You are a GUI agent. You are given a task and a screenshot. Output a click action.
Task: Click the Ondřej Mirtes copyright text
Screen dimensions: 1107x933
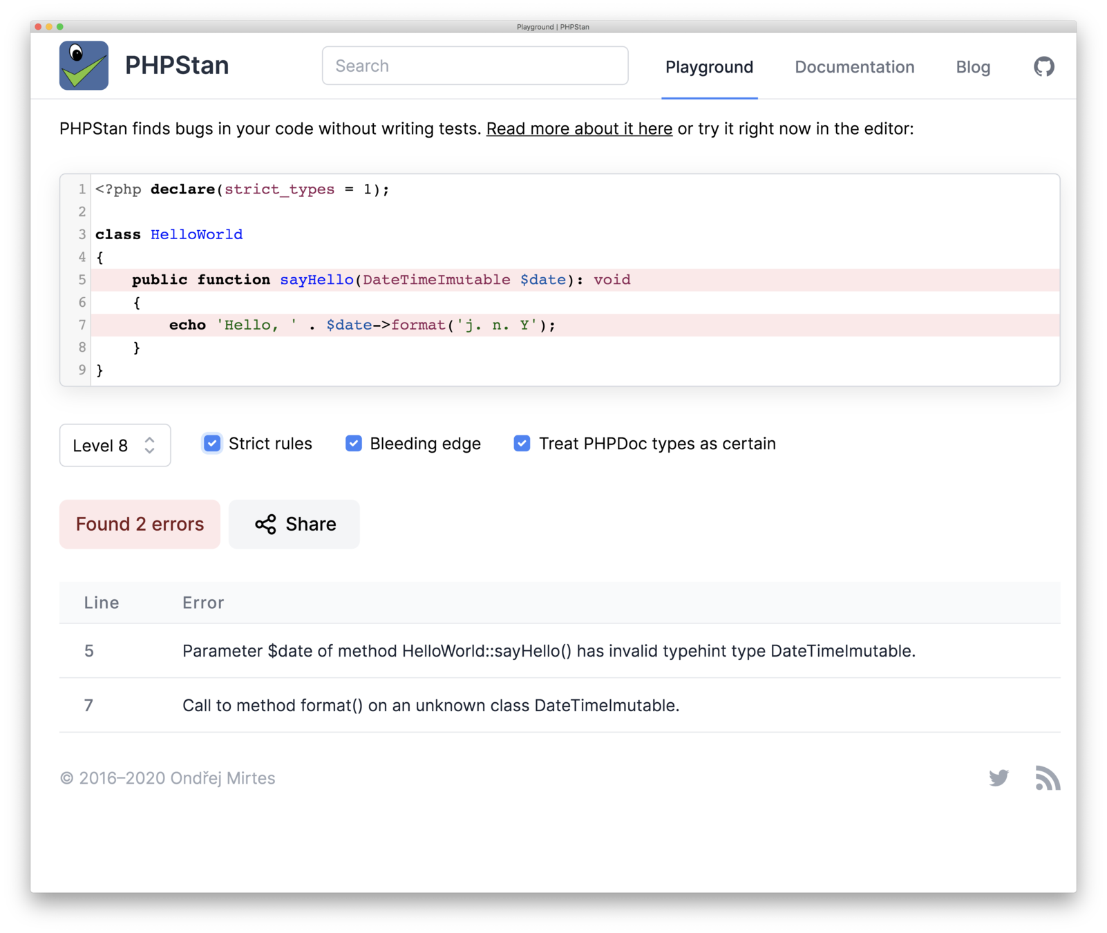(x=167, y=778)
